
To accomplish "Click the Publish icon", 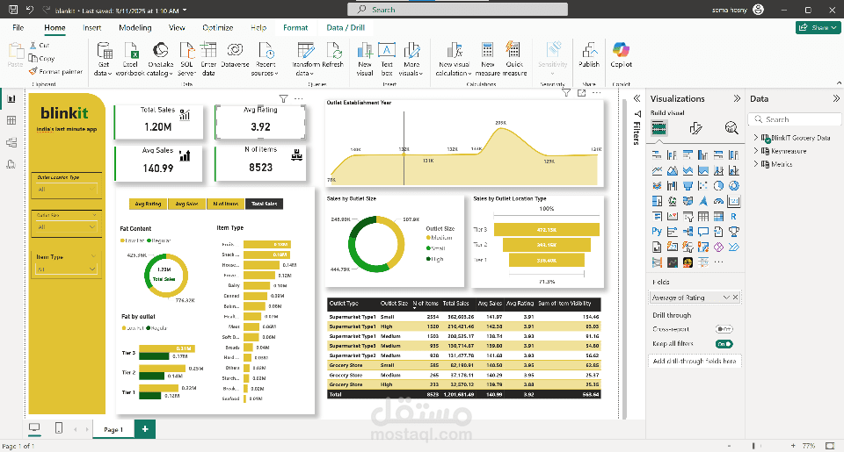I will click(589, 51).
